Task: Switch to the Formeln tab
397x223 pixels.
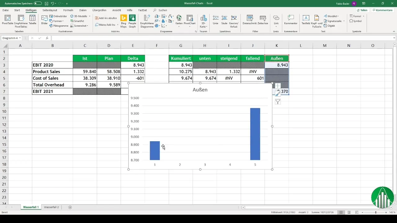Action: [x=68, y=10]
